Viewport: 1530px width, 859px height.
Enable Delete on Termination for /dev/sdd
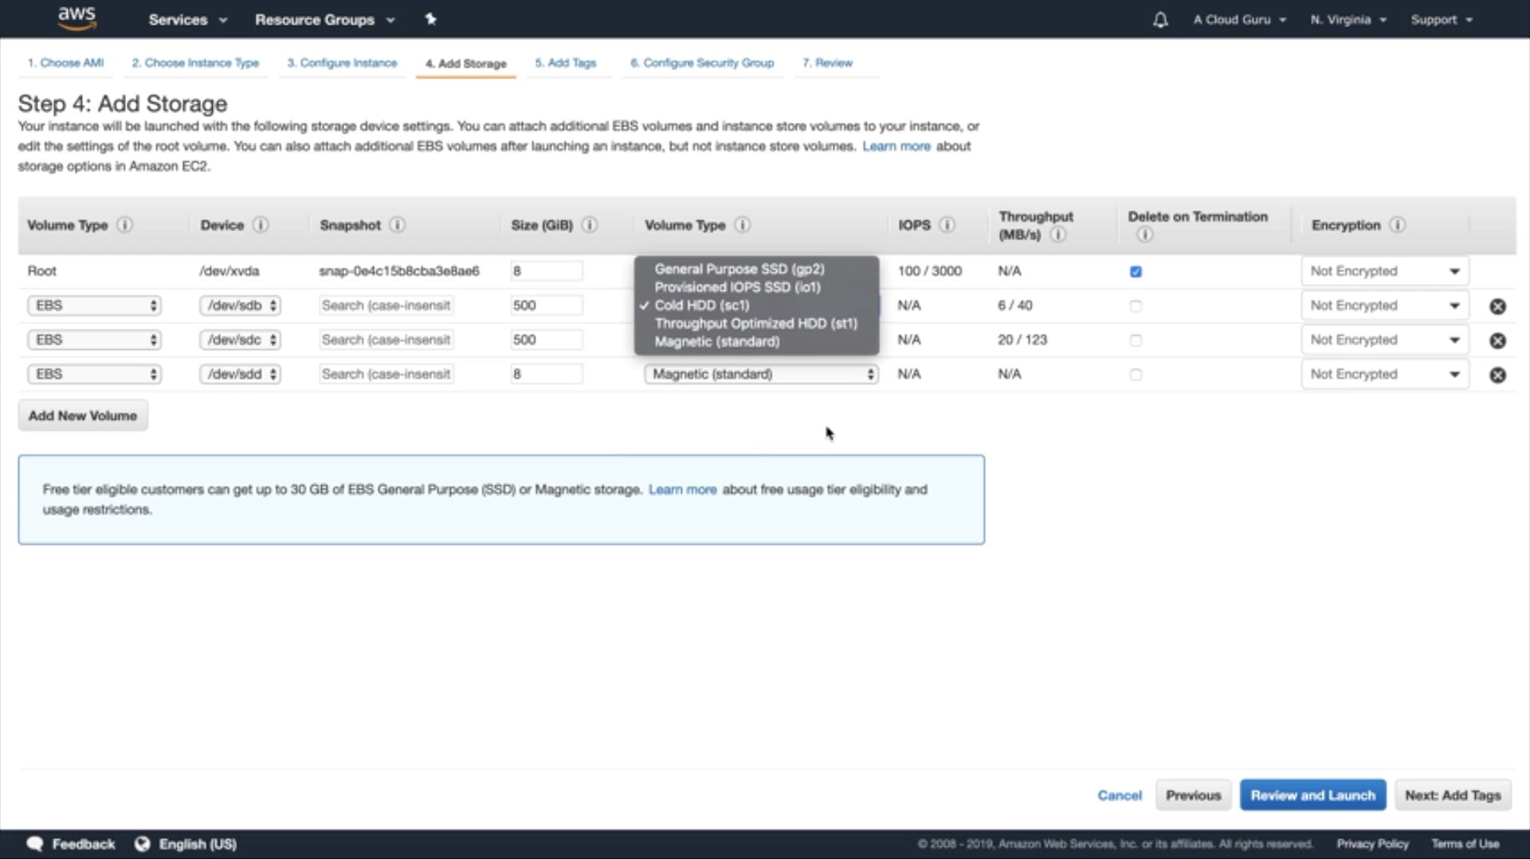pyautogui.click(x=1136, y=375)
